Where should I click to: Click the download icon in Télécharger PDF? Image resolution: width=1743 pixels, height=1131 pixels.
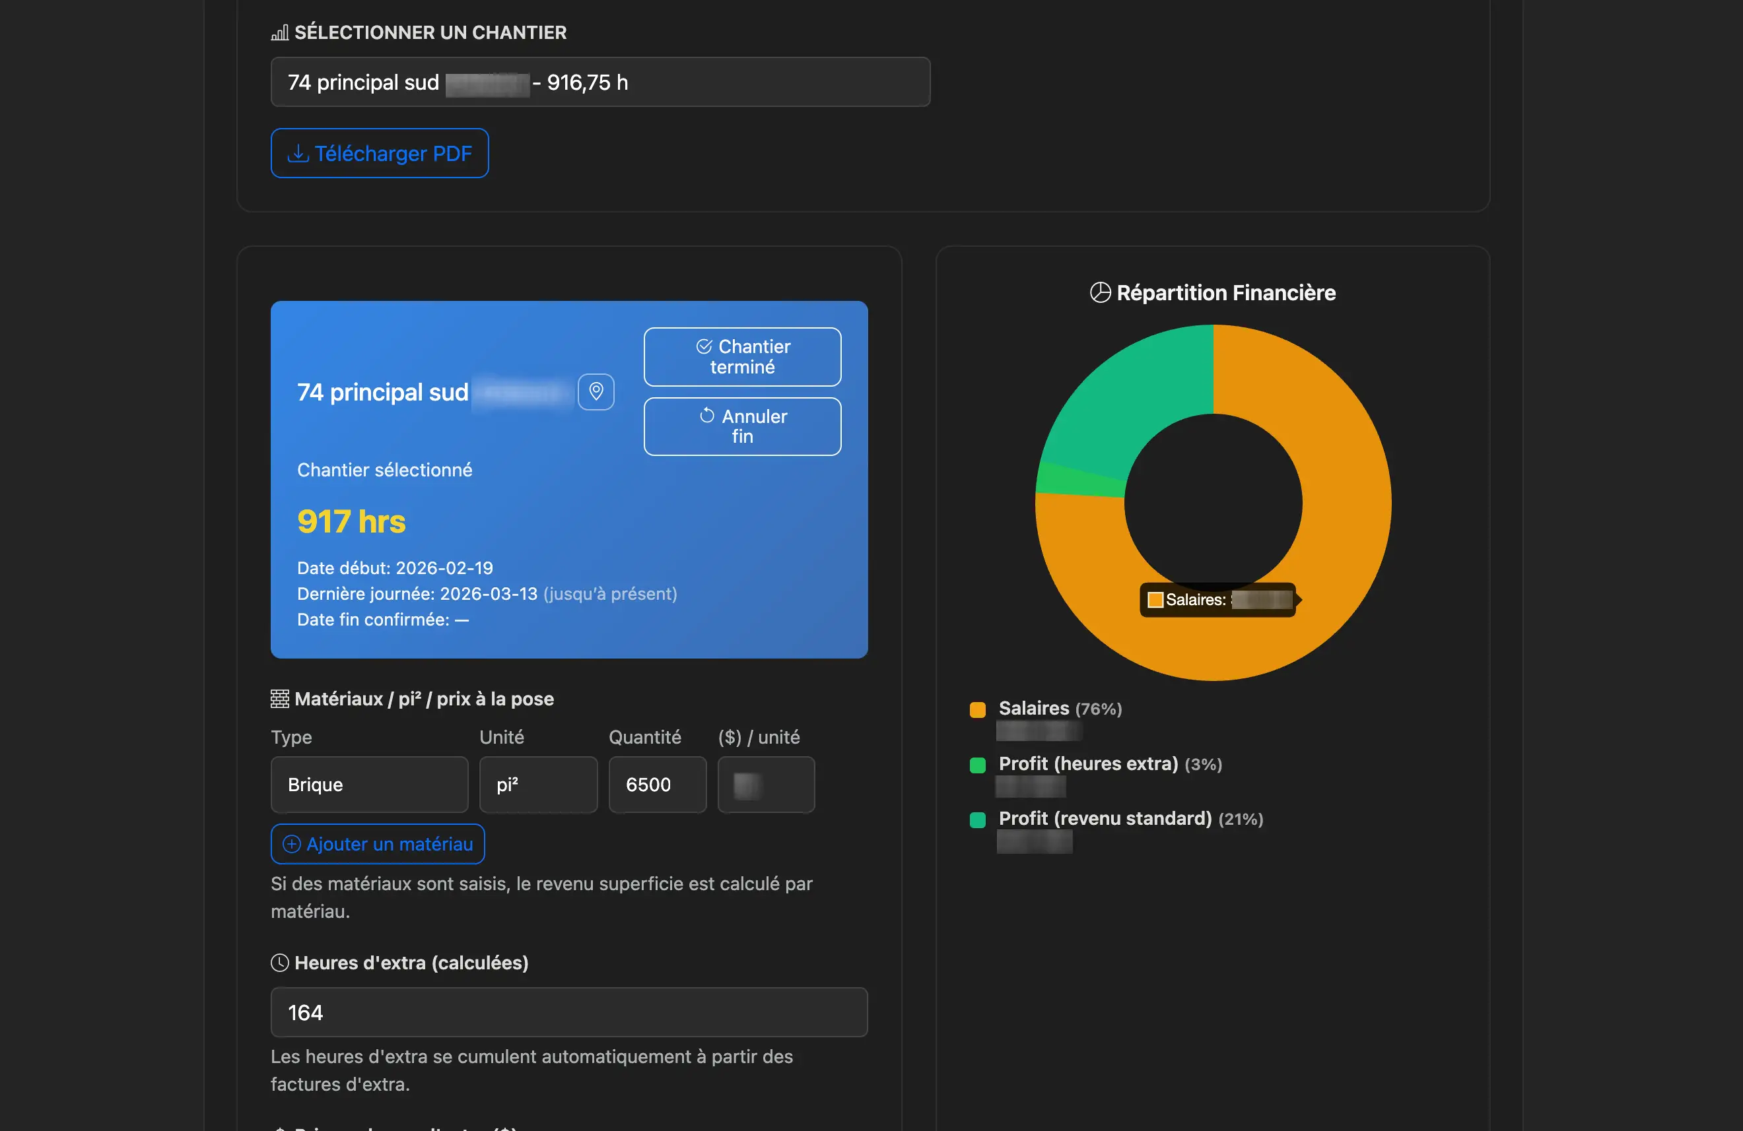298,154
